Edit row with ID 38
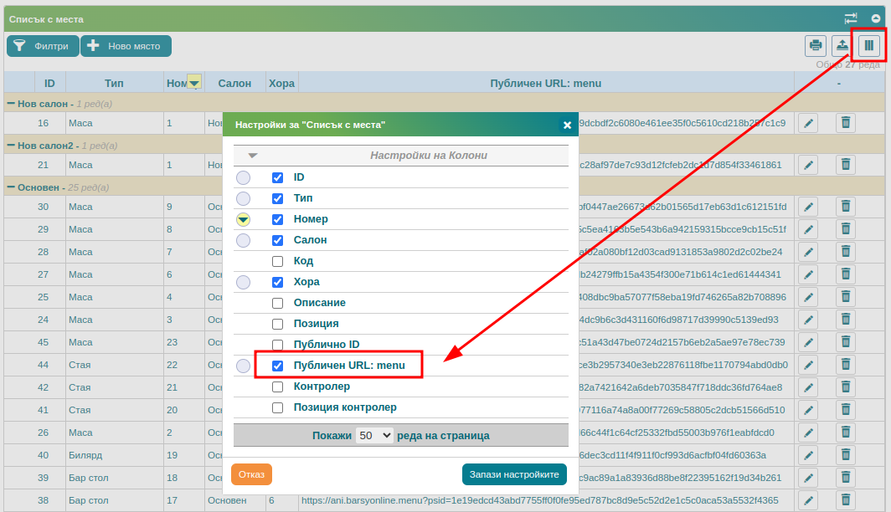This screenshot has width=891, height=512. point(808,500)
